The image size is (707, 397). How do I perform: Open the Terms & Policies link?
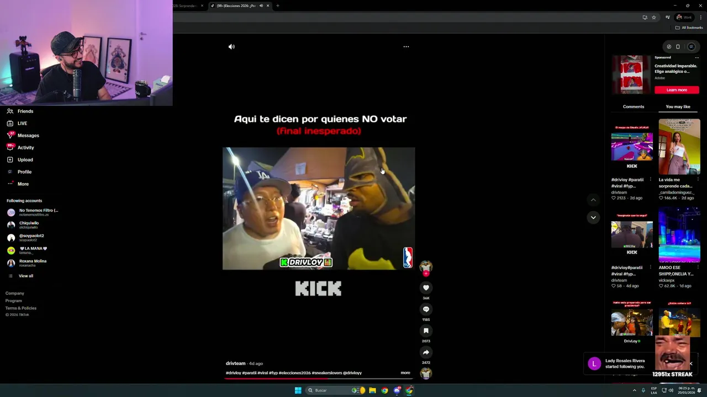(21, 308)
